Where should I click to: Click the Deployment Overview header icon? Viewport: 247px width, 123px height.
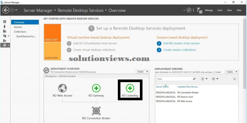click(x=46, y=71)
